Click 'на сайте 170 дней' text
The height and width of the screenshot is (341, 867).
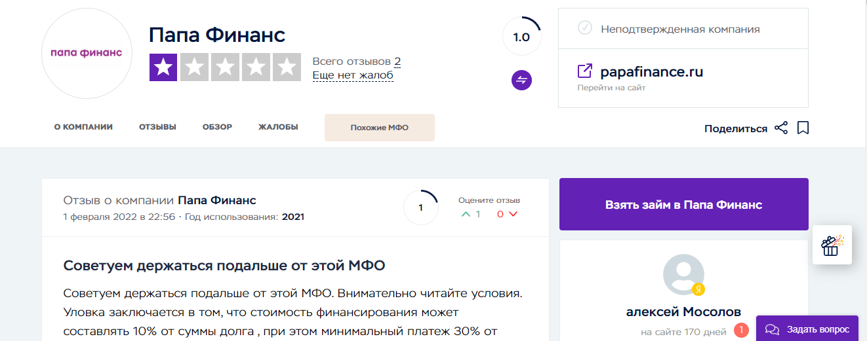683,332
